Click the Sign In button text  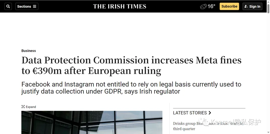point(255,6)
